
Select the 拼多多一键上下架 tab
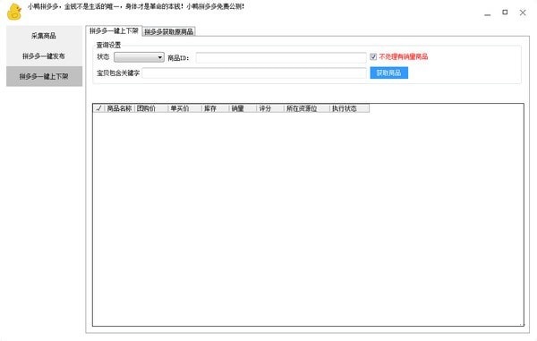point(114,30)
